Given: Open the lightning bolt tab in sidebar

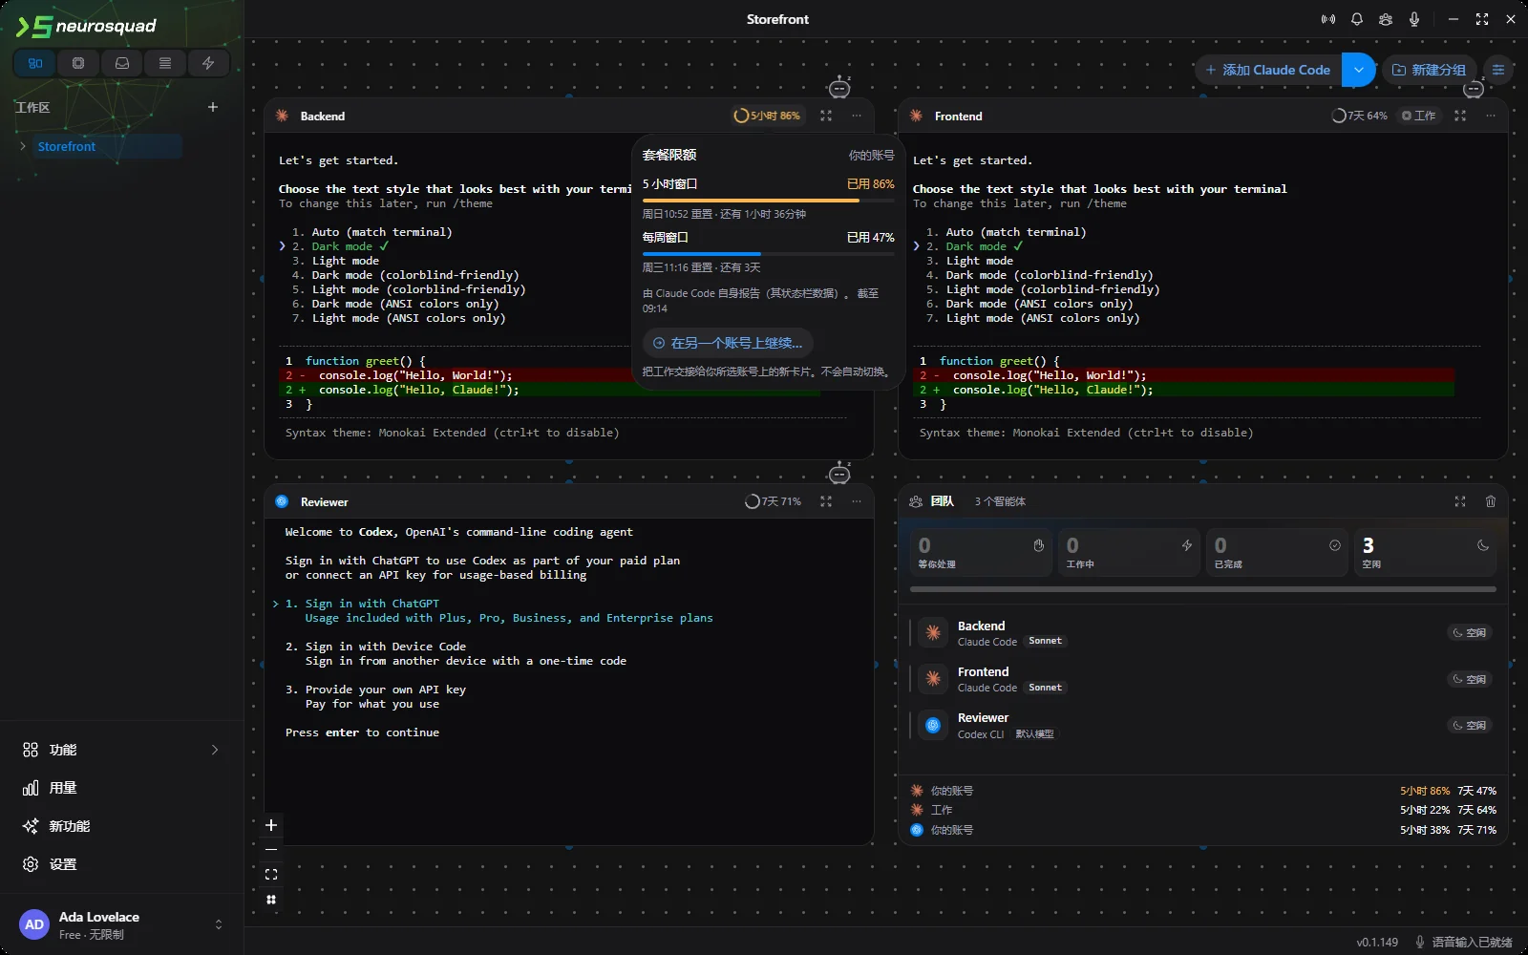Looking at the screenshot, I should pos(208,63).
